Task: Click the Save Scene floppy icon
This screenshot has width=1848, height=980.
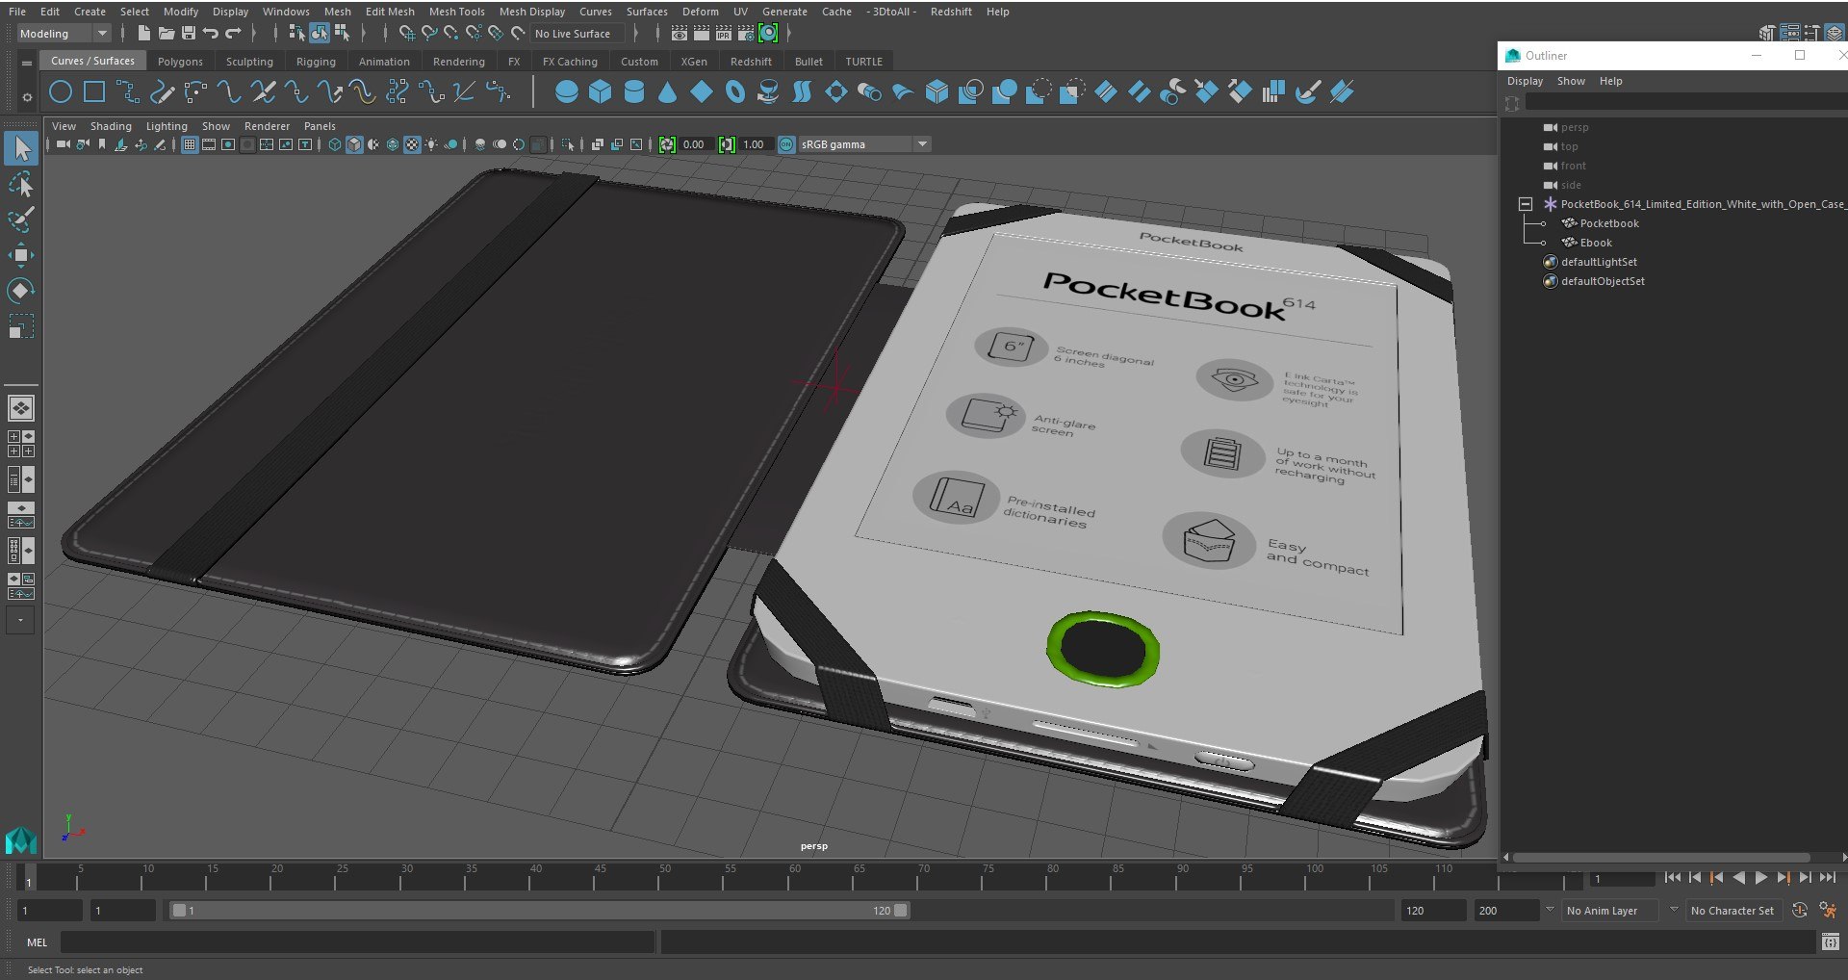Action: coord(188,34)
